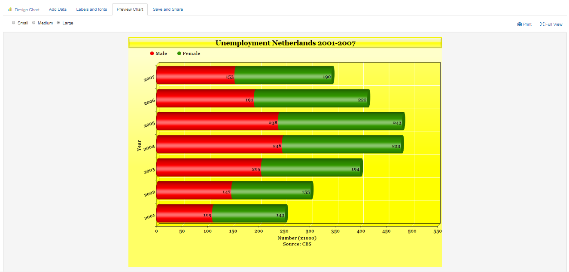The height and width of the screenshot is (272, 569).
Task: Click the 2002 year axis label
Action: click(149, 194)
